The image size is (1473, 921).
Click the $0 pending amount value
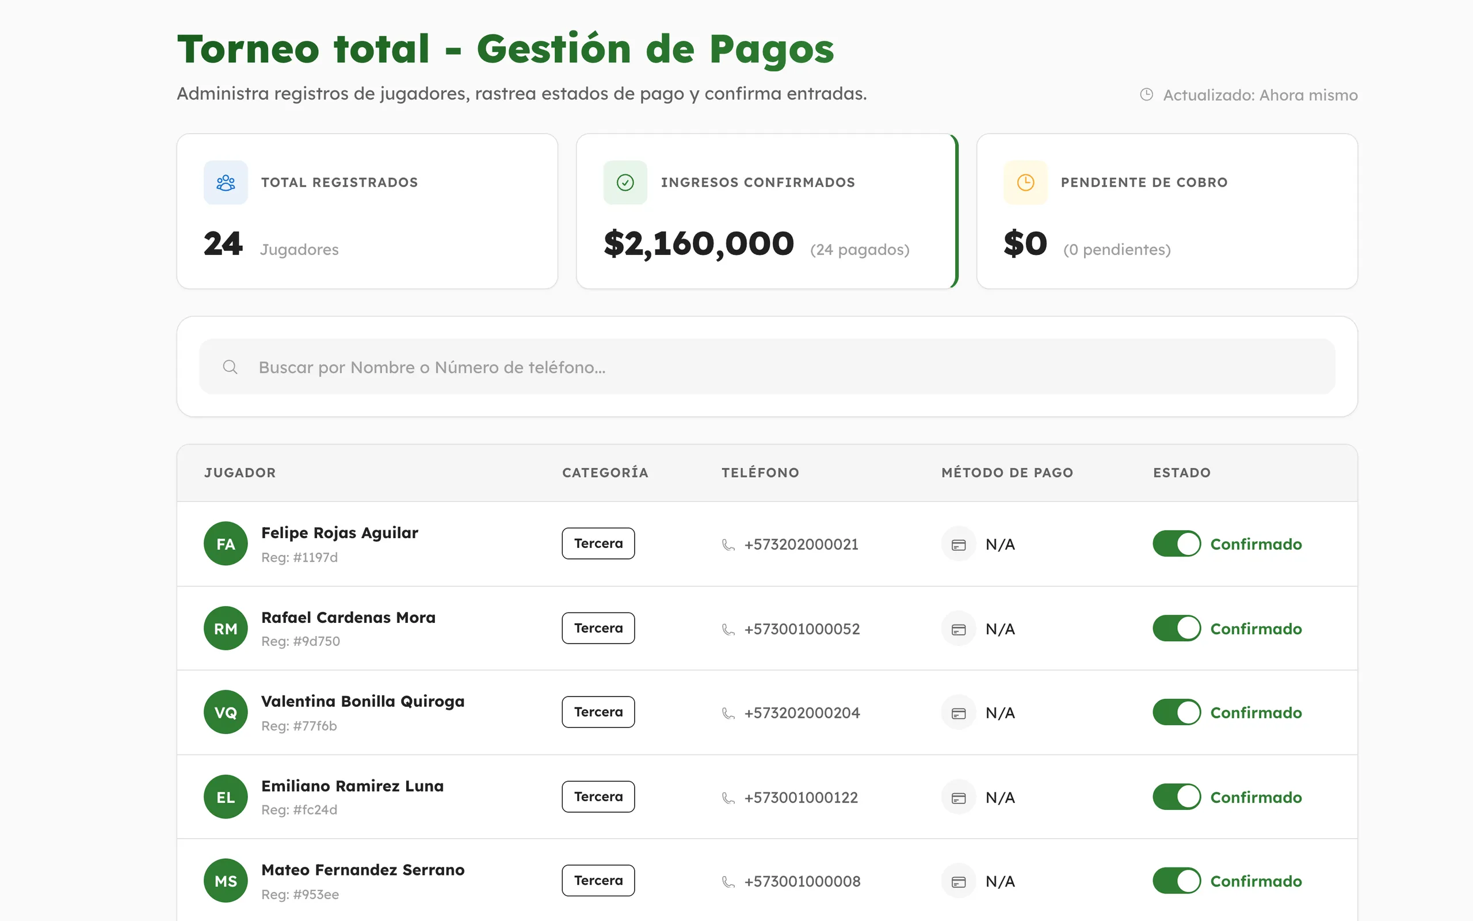point(1025,243)
